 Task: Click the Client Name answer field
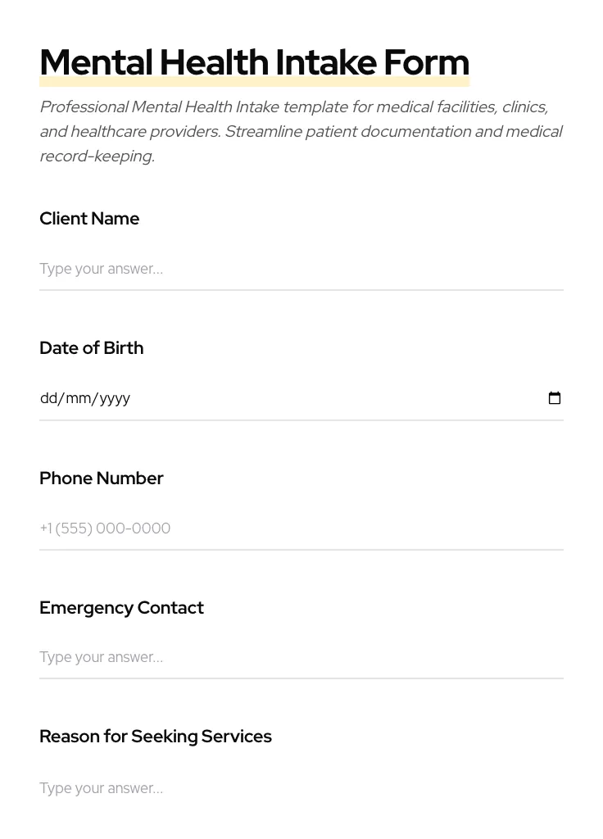tap(301, 269)
